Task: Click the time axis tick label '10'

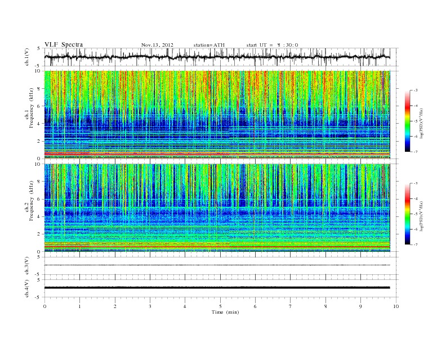Action: click(x=396, y=306)
